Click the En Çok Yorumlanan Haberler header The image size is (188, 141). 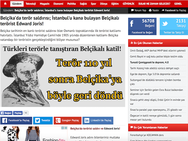click(158, 127)
